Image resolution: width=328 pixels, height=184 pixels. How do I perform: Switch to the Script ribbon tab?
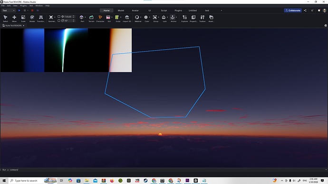pyautogui.click(x=164, y=10)
